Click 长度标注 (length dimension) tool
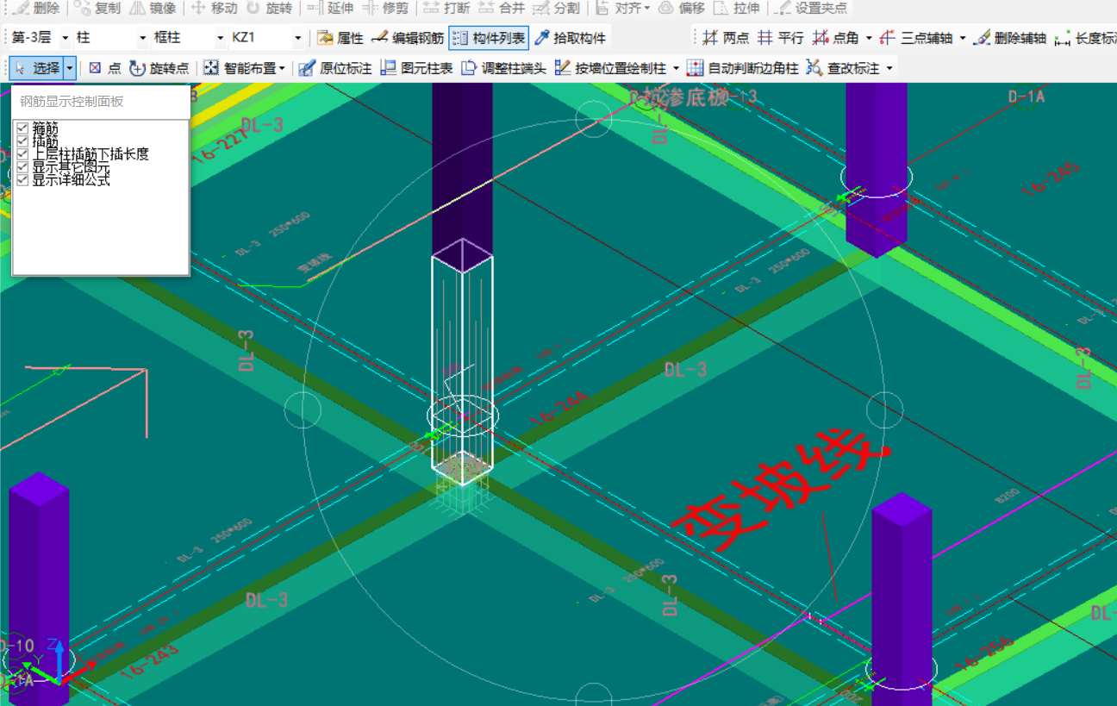 pos(1085,38)
